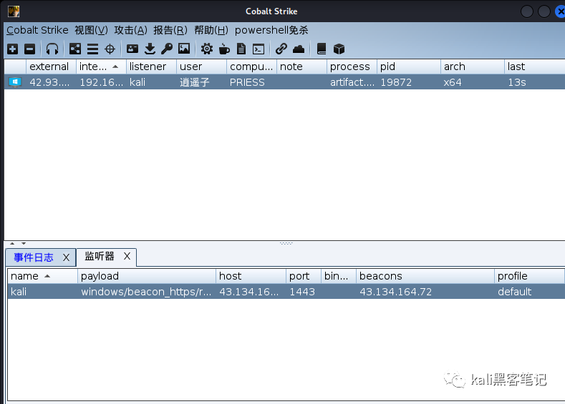The height and width of the screenshot is (404, 565).
Task: Click the Cobalt Strike window icon in title bar
Action: point(14,11)
